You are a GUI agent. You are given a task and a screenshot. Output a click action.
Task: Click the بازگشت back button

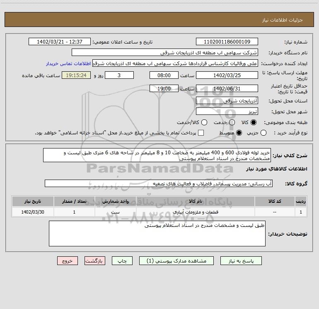(95, 261)
